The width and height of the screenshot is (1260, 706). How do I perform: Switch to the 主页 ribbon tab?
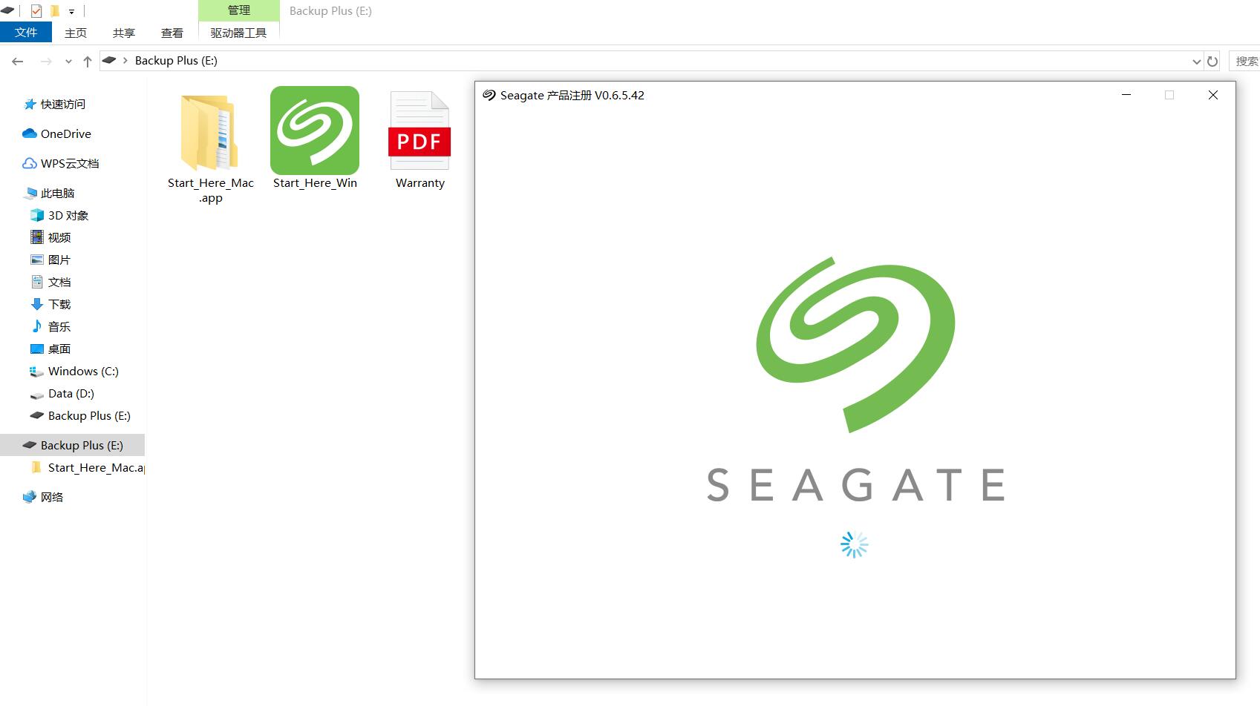tap(76, 33)
